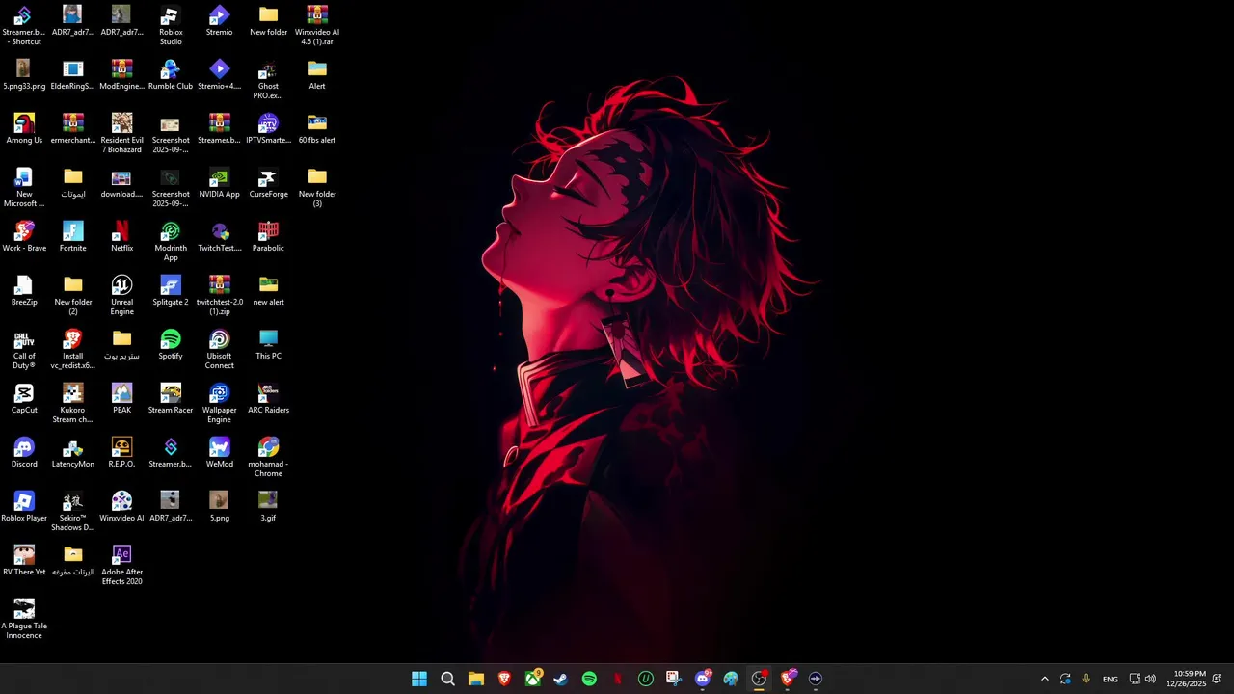This screenshot has width=1234, height=694.
Task: Select the Adobe After Effects 2020 icon
Action: click(121, 566)
